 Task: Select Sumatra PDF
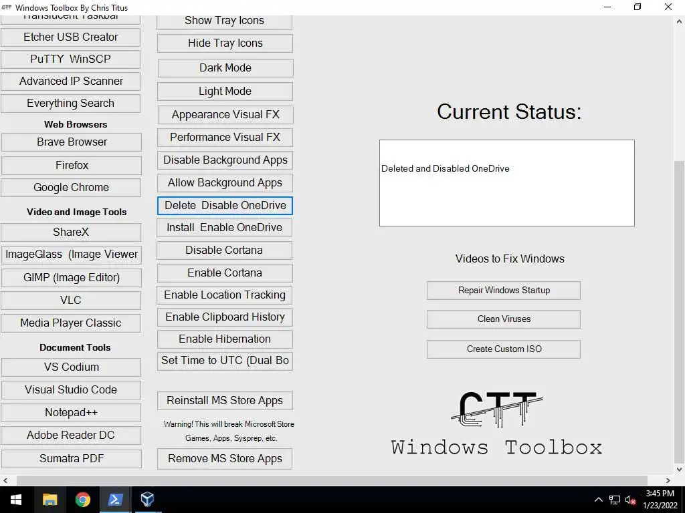coord(72,458)
